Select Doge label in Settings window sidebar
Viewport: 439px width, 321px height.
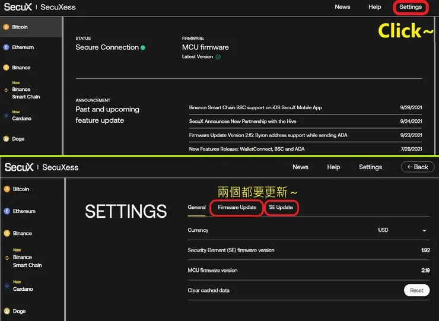pyautogui.click(x=19, y=311)
